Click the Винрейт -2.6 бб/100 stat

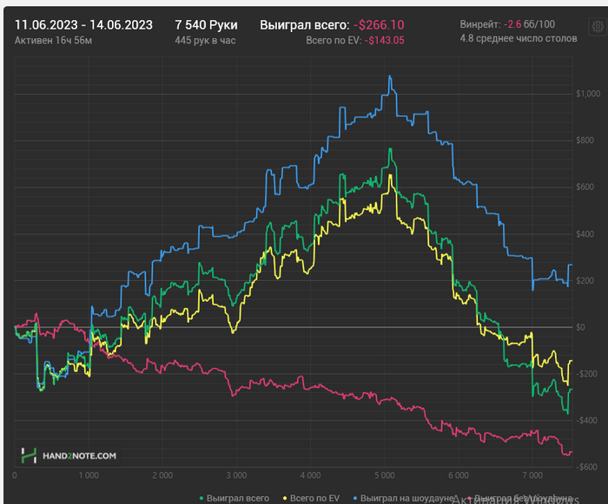tap(507, 24)
